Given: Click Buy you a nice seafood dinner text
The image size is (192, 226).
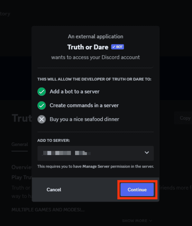Looking at the screenshot, I should (84, 119).
